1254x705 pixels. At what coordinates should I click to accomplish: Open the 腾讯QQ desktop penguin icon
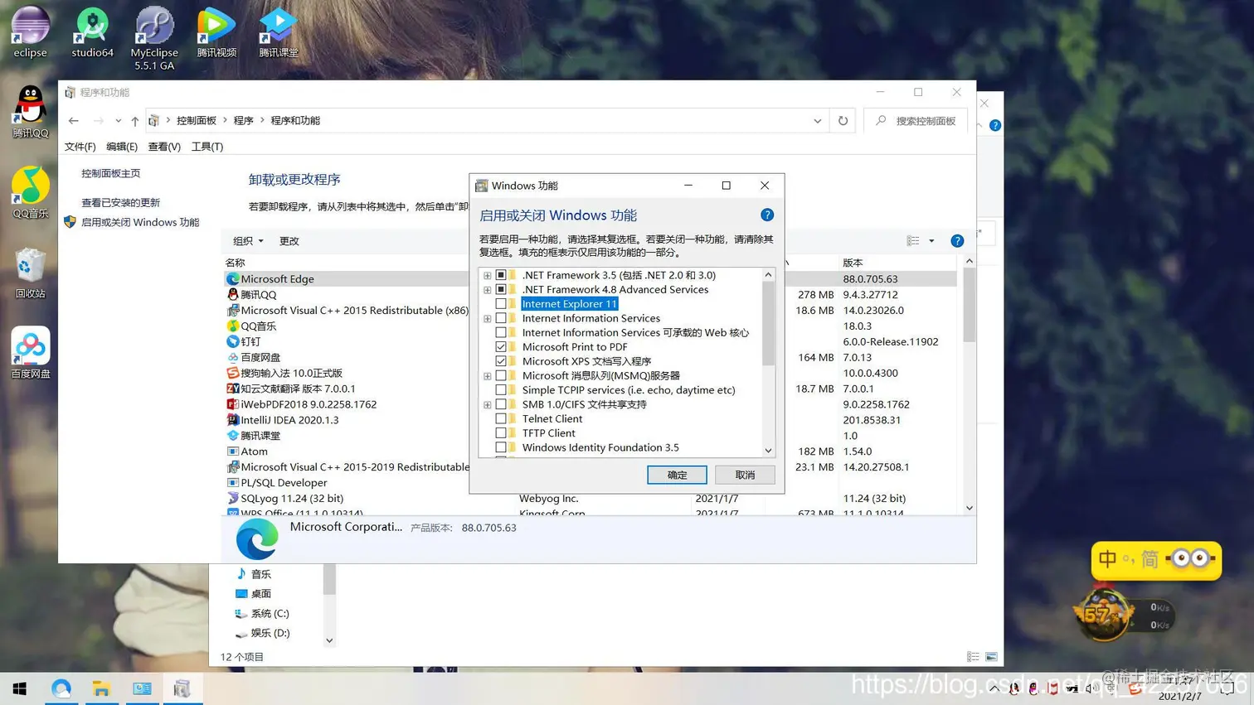pyautogui.click(x=30, y=111)
